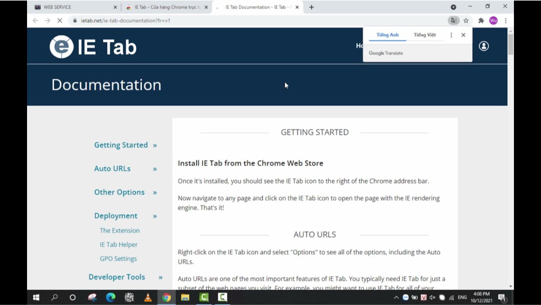Launch VLC media player from the taskbar

[148, 297]
